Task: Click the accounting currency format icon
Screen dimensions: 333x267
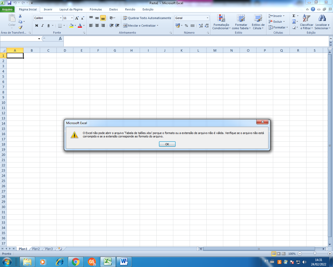Action: (178, 26)
